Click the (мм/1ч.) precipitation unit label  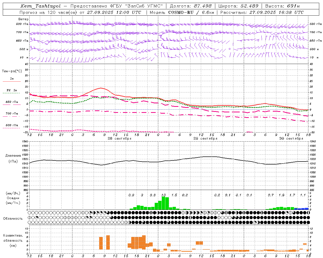(13, 203)
